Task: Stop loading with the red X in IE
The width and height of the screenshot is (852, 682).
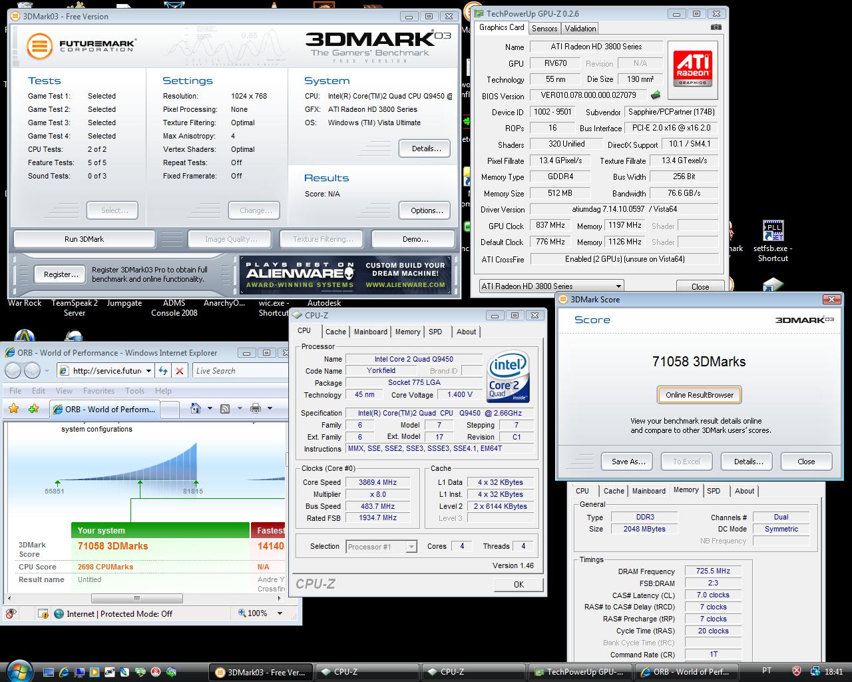Action: click(180, 371)
